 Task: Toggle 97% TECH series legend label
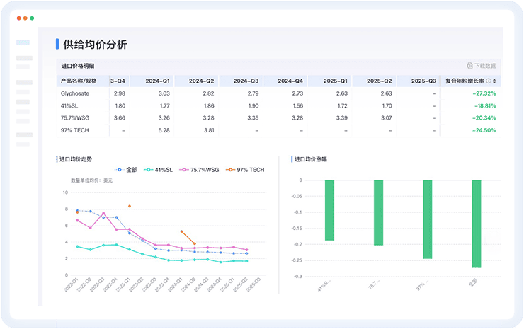click(251, 170)
